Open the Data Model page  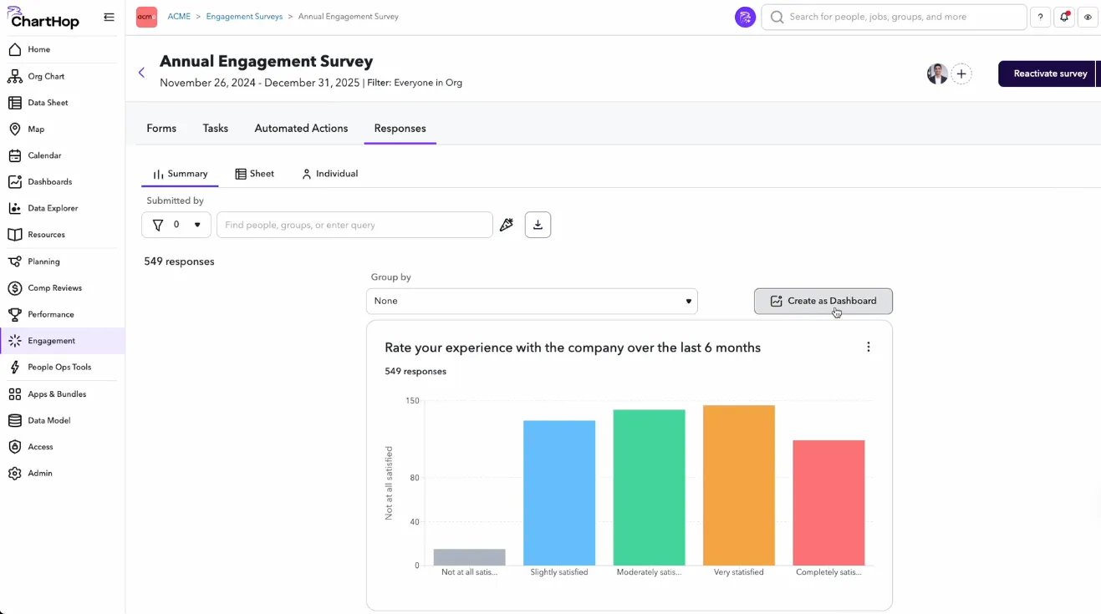click(x=48, y=420)
